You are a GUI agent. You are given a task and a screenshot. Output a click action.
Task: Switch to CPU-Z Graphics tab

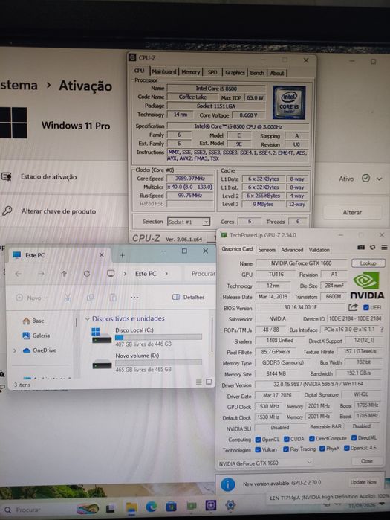[x=235, y=73]
